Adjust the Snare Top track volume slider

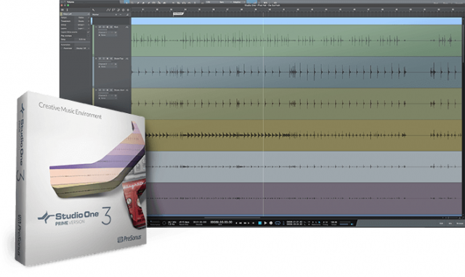tap(108, 61)
